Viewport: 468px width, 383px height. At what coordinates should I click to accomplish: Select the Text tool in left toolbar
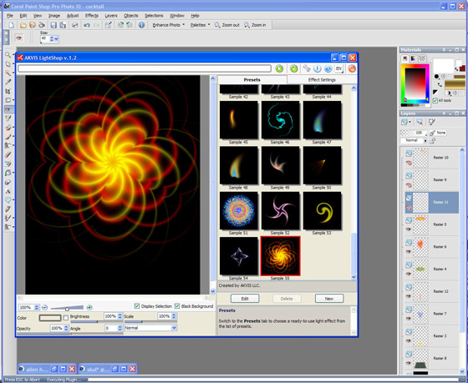[8, 191]
